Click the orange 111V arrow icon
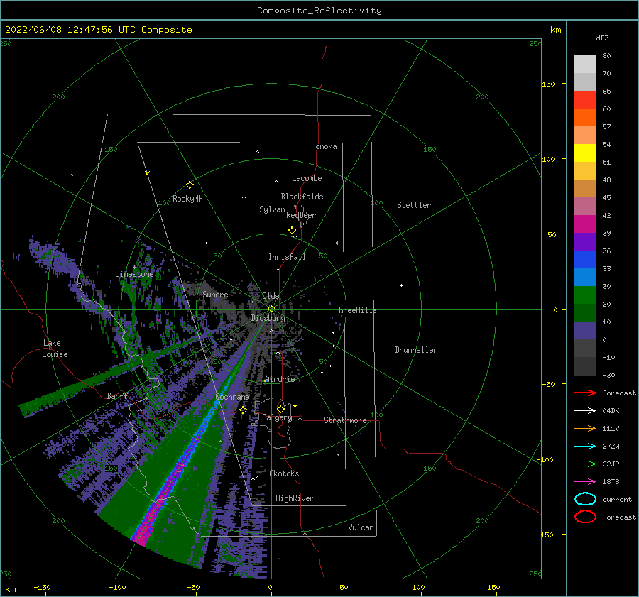The height and width of the screenshot is (597, 639). click(585, 428)
